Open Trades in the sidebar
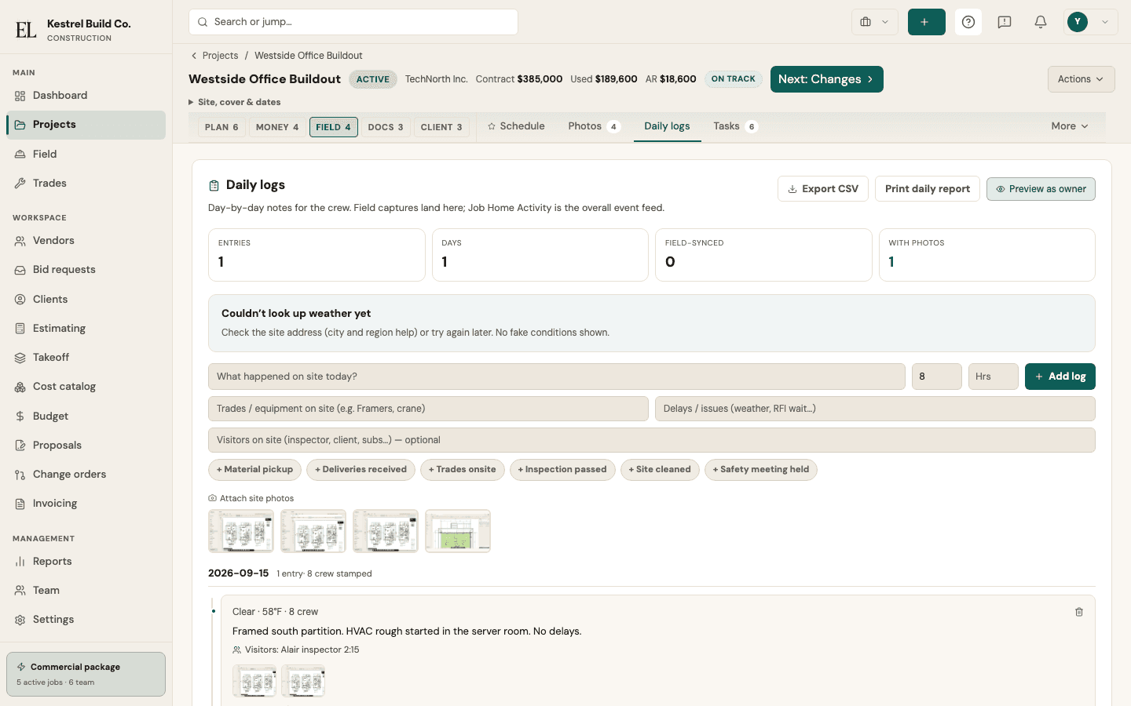This screenshot has width=1131, height=706. [x=86, y=184]
